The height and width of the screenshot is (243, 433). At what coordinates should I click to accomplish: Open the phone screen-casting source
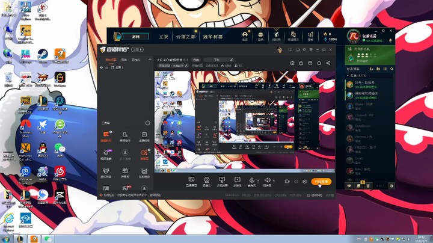click(222, 182)
